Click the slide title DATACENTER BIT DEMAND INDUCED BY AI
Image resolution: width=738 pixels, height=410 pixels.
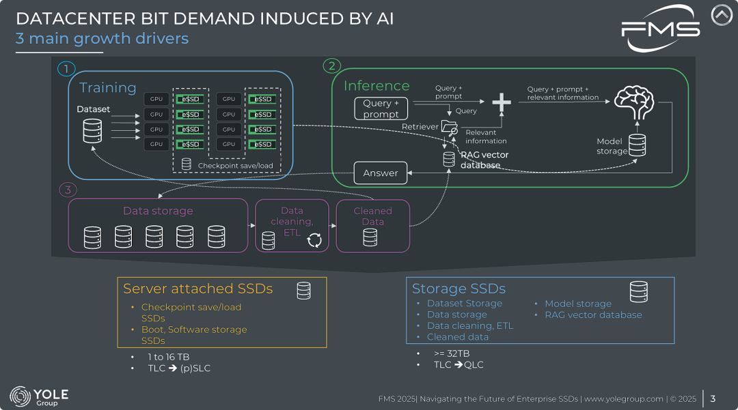pyautogui.click(x=205, y=18)
